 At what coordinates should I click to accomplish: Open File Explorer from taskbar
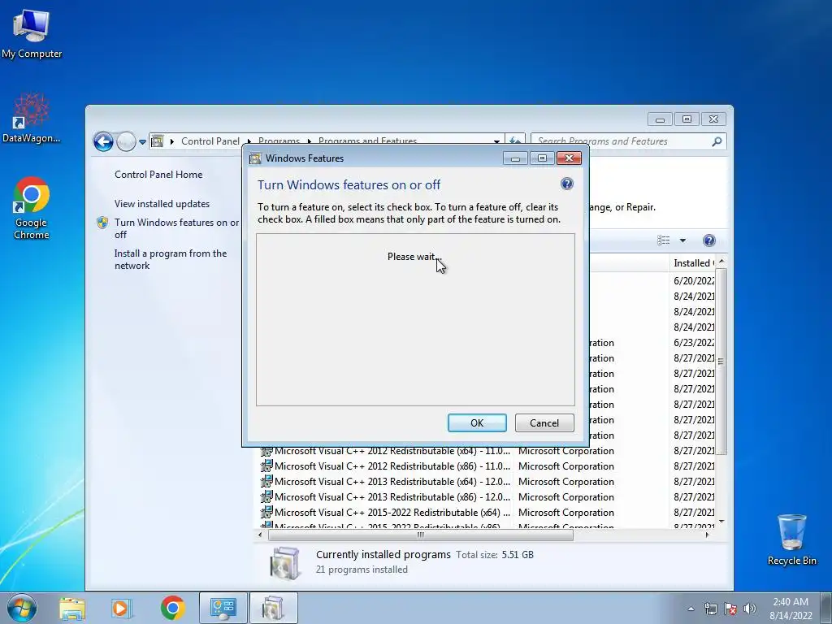[72, 608]
